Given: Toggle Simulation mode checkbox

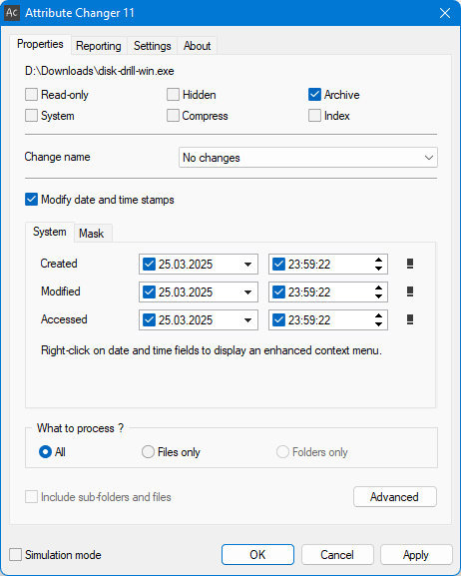Looking at the screenshot, I should (15, 554).
